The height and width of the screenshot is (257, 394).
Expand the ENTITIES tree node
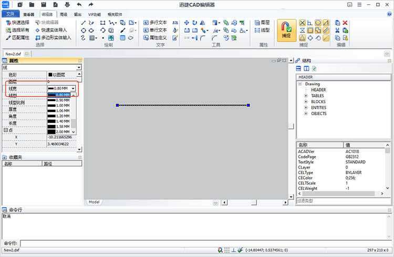click(x=306, y=107)
